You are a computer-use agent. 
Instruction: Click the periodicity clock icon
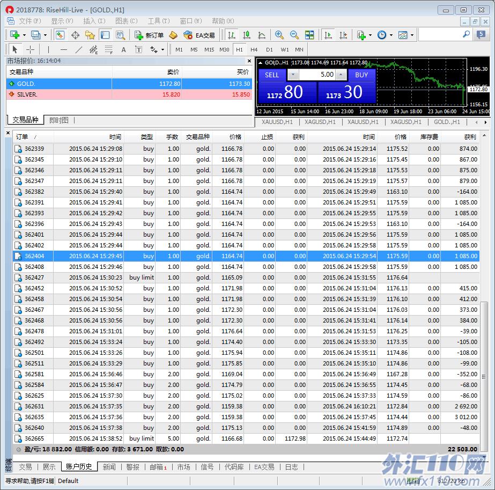click(382, 35)
